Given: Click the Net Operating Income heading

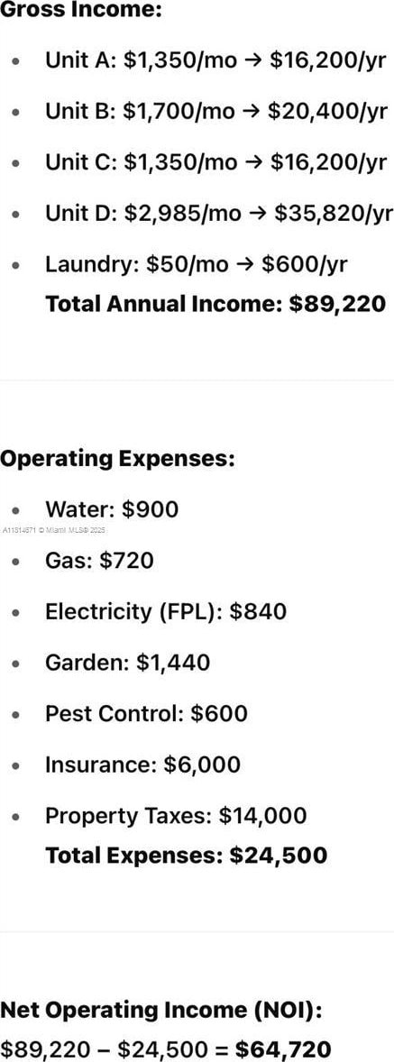Looking at the screenshot, I should click(x=161, y=1011).
